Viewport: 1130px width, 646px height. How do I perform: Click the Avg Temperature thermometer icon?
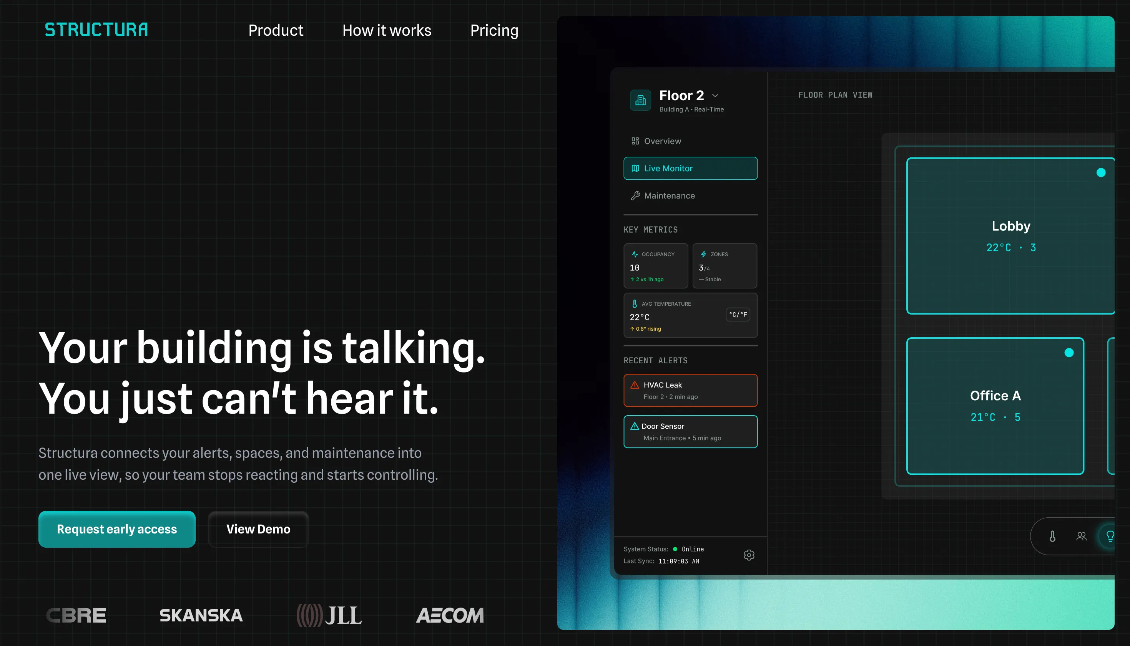click(635, 304)
